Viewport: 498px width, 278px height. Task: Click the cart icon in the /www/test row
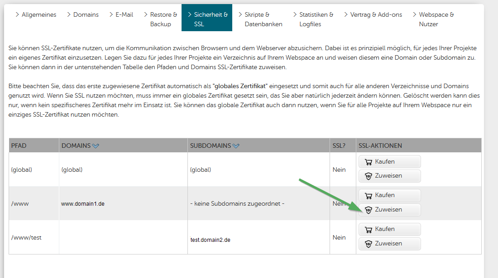pyautogui.click(x=369, y=230)
